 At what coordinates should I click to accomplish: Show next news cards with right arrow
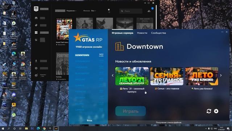pos(221,75)
